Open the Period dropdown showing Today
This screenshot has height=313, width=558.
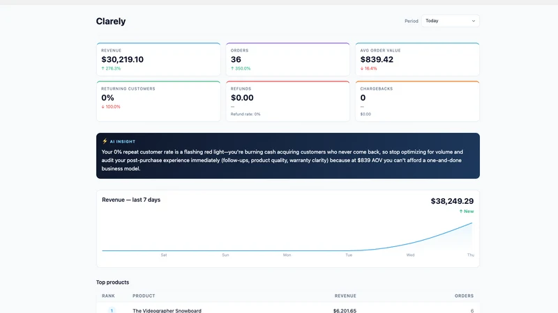coord(450,21)
